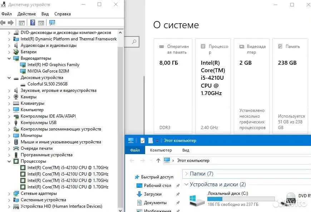The width and height of the screenshot is (311, 212).
Task: Click the blue question mark Help toolbar icon
Action: pos(33,23)
